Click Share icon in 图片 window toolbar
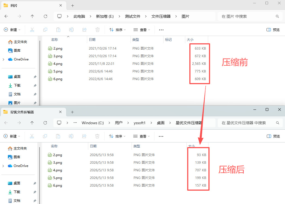The image size is (285, 204). (84, 30)
